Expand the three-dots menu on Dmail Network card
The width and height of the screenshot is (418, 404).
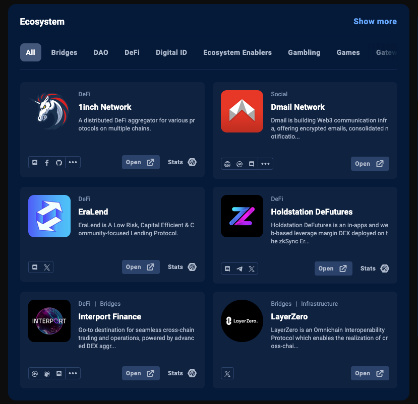click(266, 164)
